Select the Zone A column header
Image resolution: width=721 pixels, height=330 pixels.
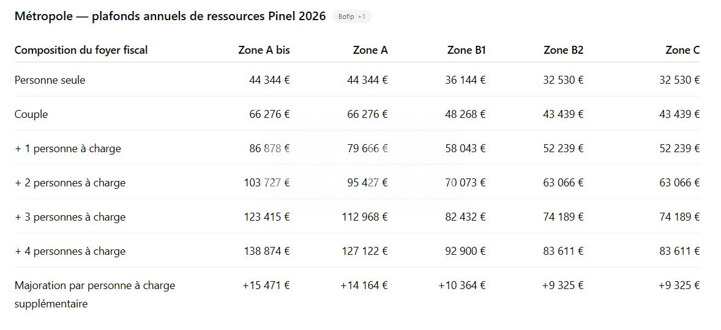click(370, 50)
